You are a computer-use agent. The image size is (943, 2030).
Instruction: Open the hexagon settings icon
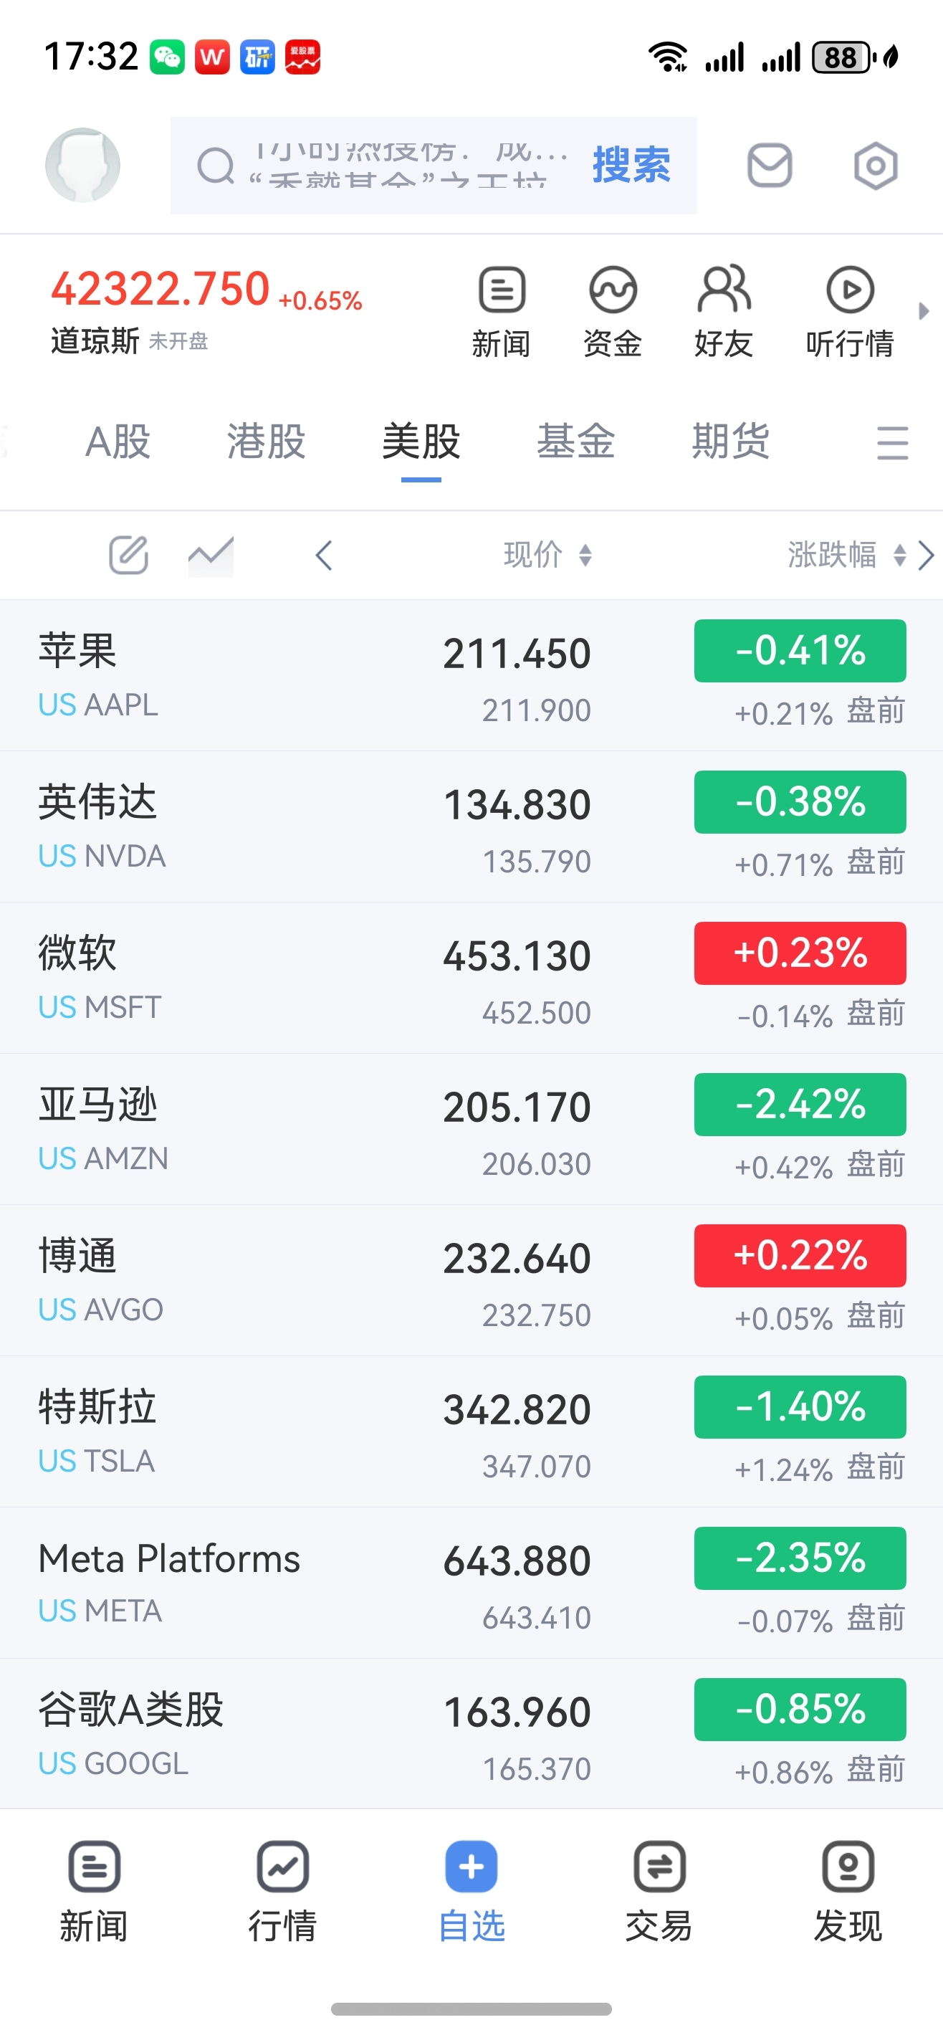(x=875, y=166)
